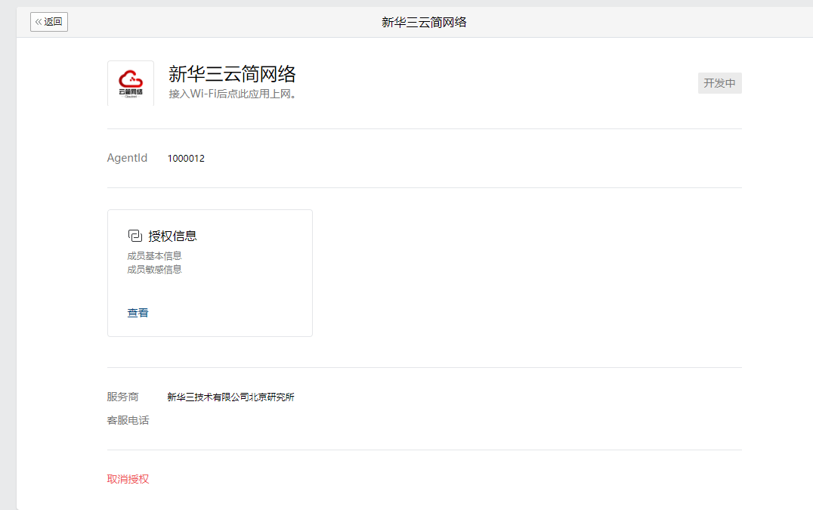Click the 新华三云简网络 app name heading
Viewport: 813px width, 510px height.
point(232,73)
